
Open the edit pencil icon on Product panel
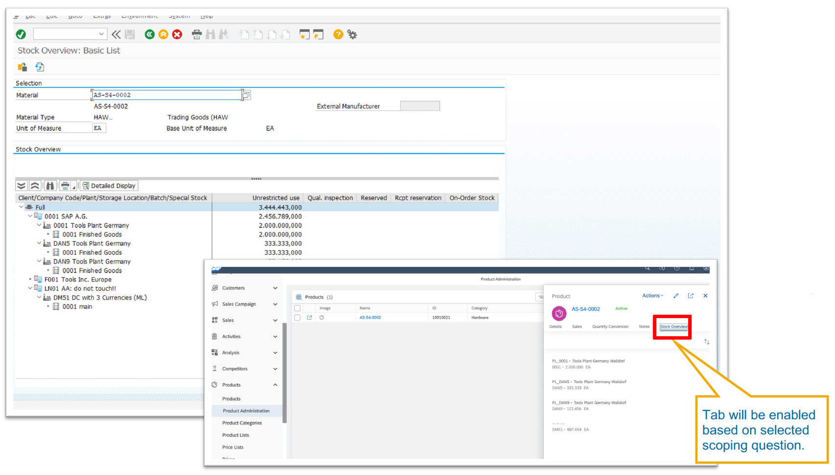(676, 296)
